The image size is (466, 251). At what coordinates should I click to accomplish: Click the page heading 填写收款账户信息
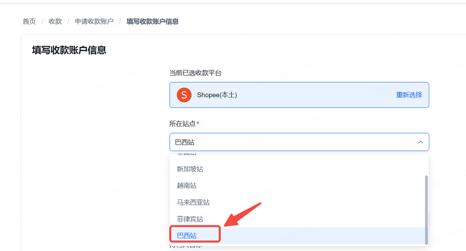point(69,50)
